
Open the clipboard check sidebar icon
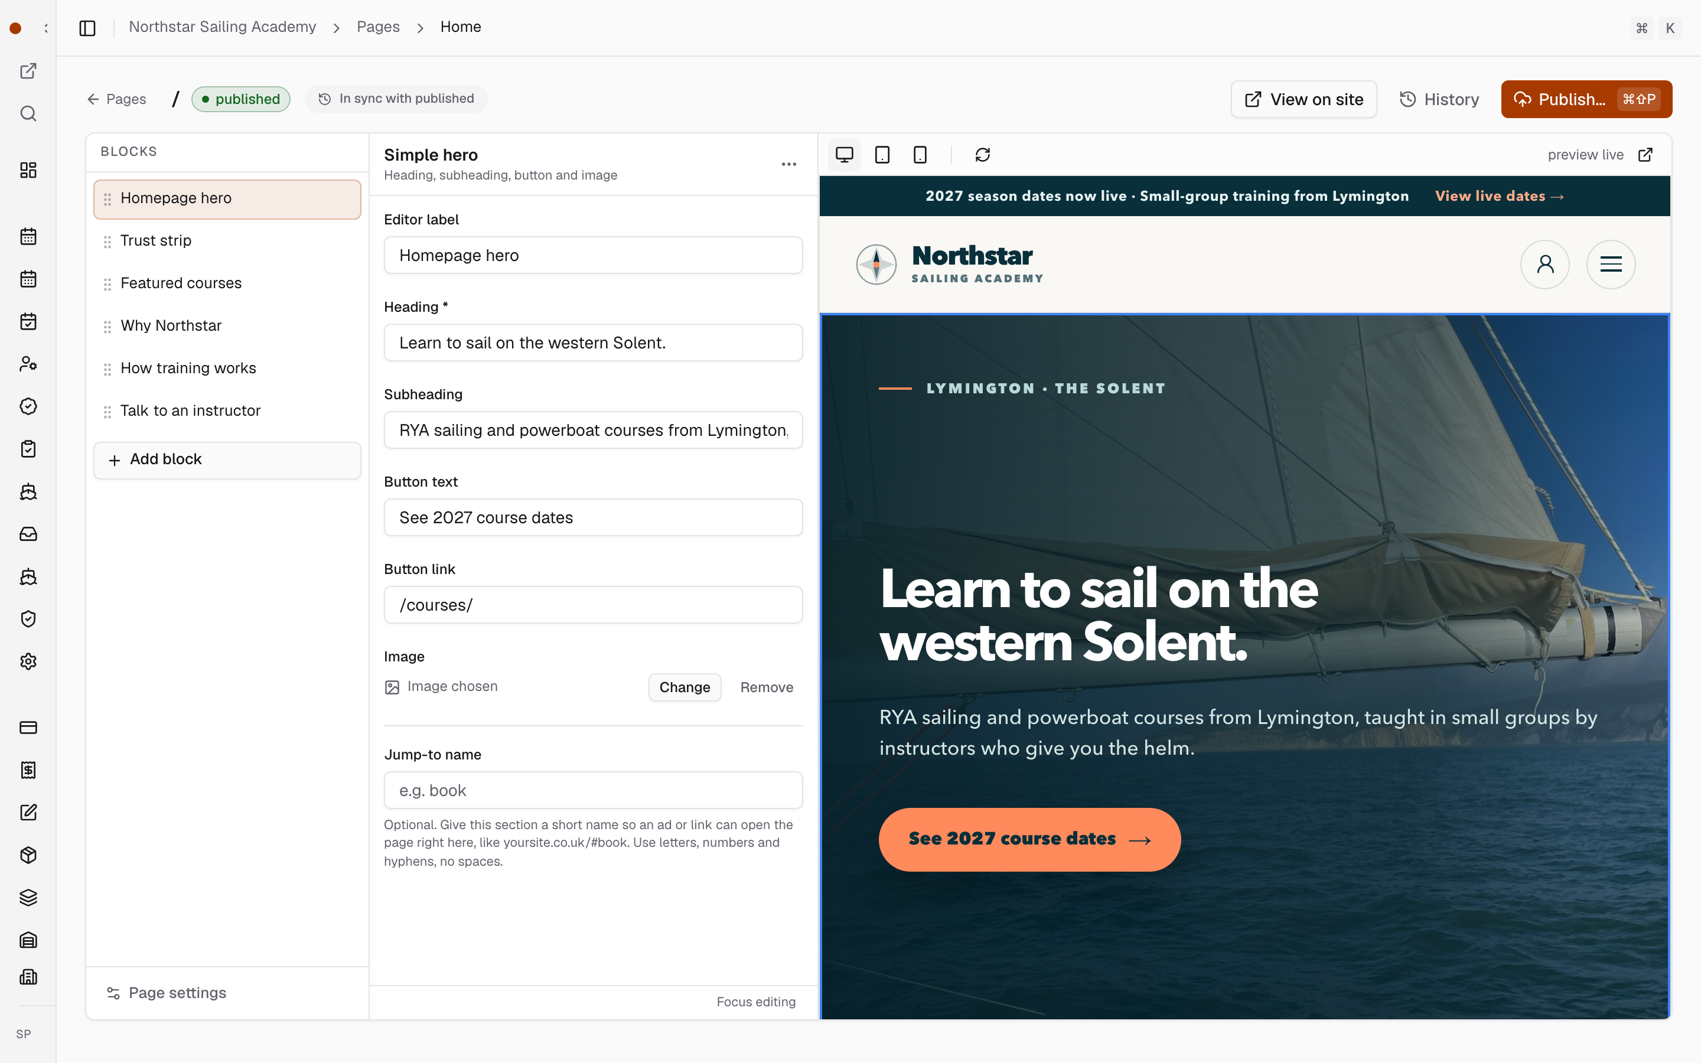(28, 449)
